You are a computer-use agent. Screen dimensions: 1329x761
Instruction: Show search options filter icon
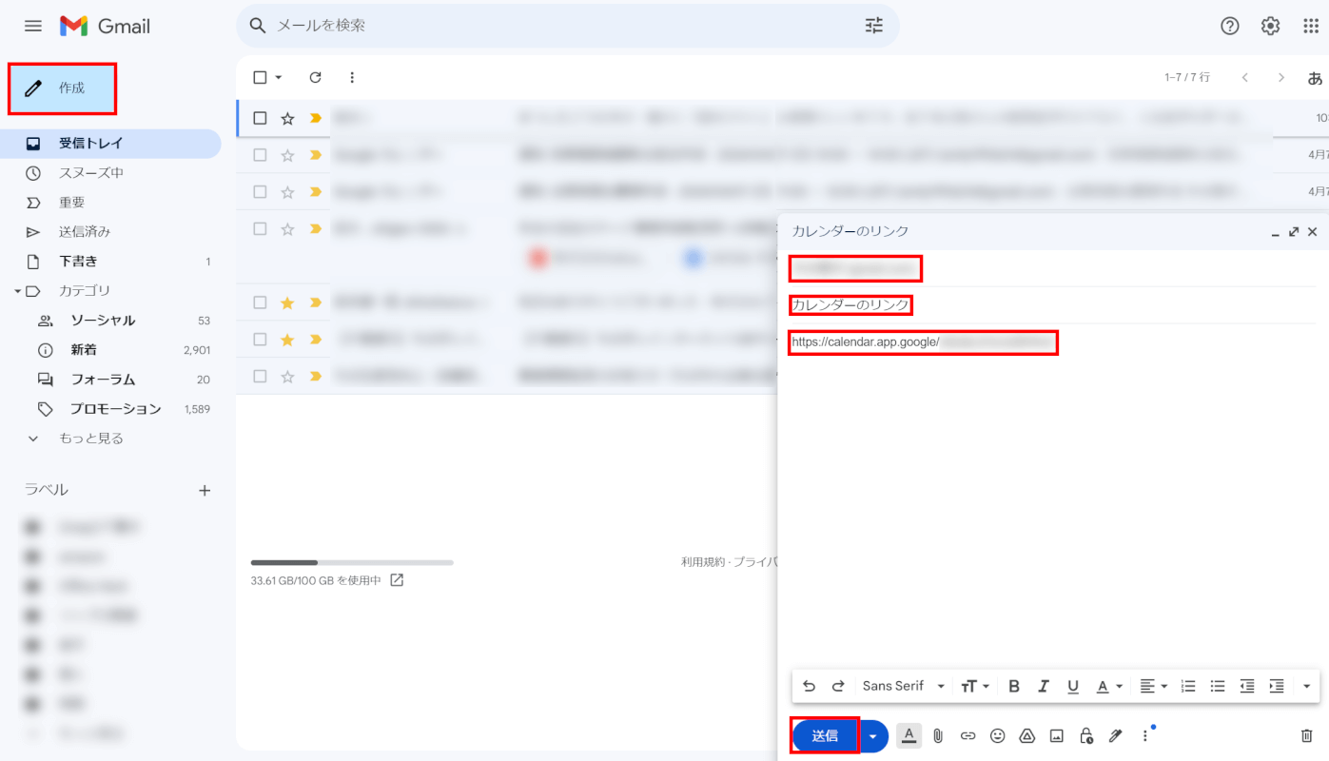click(874, 26)
